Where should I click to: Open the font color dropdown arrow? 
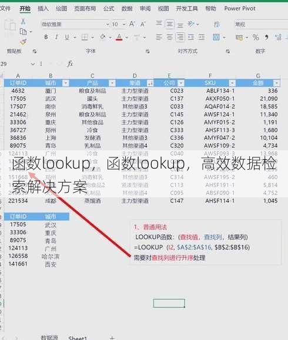[x=127, y=38]
